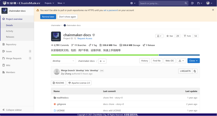Screen dimensions: 217x116
Task: View 330.6 MB Storage
Action: click(x=130, y=45)
